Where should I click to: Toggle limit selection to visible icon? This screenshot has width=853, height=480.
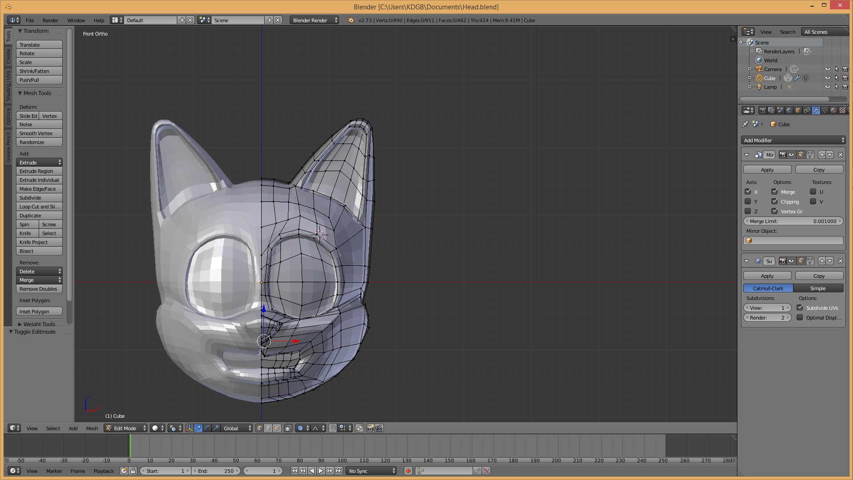tap(288, 428)
